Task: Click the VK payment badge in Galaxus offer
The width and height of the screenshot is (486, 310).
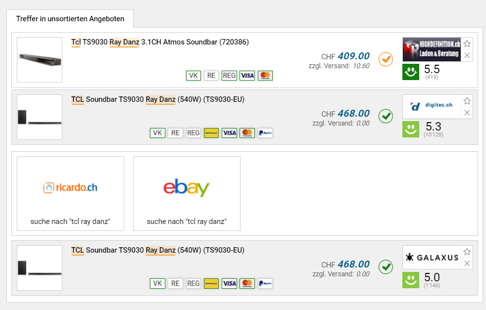Action: 158,283
